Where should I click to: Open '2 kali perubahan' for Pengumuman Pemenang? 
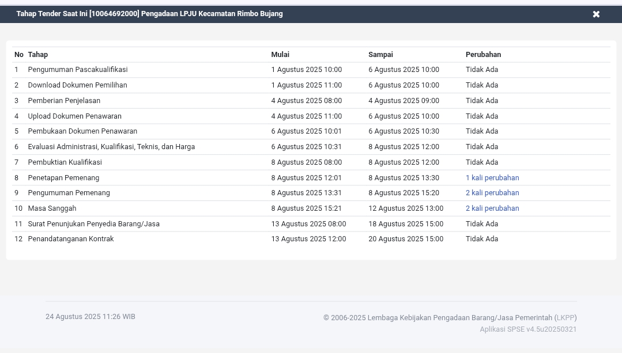(x=492, y=193)
